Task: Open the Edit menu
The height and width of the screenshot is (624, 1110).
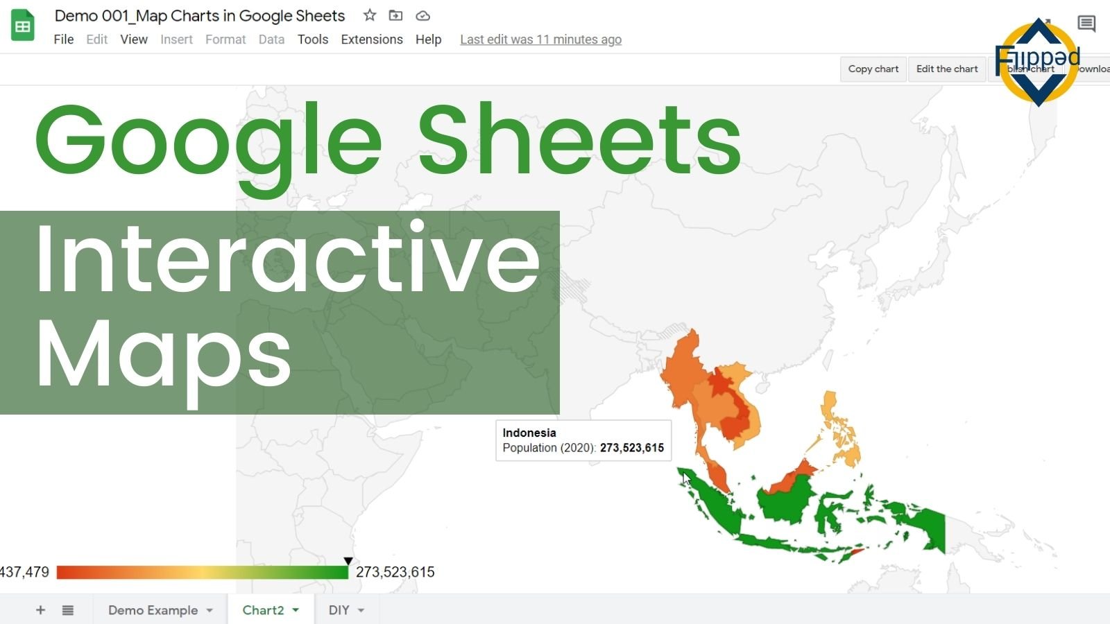Action: (x=97, y=40)
